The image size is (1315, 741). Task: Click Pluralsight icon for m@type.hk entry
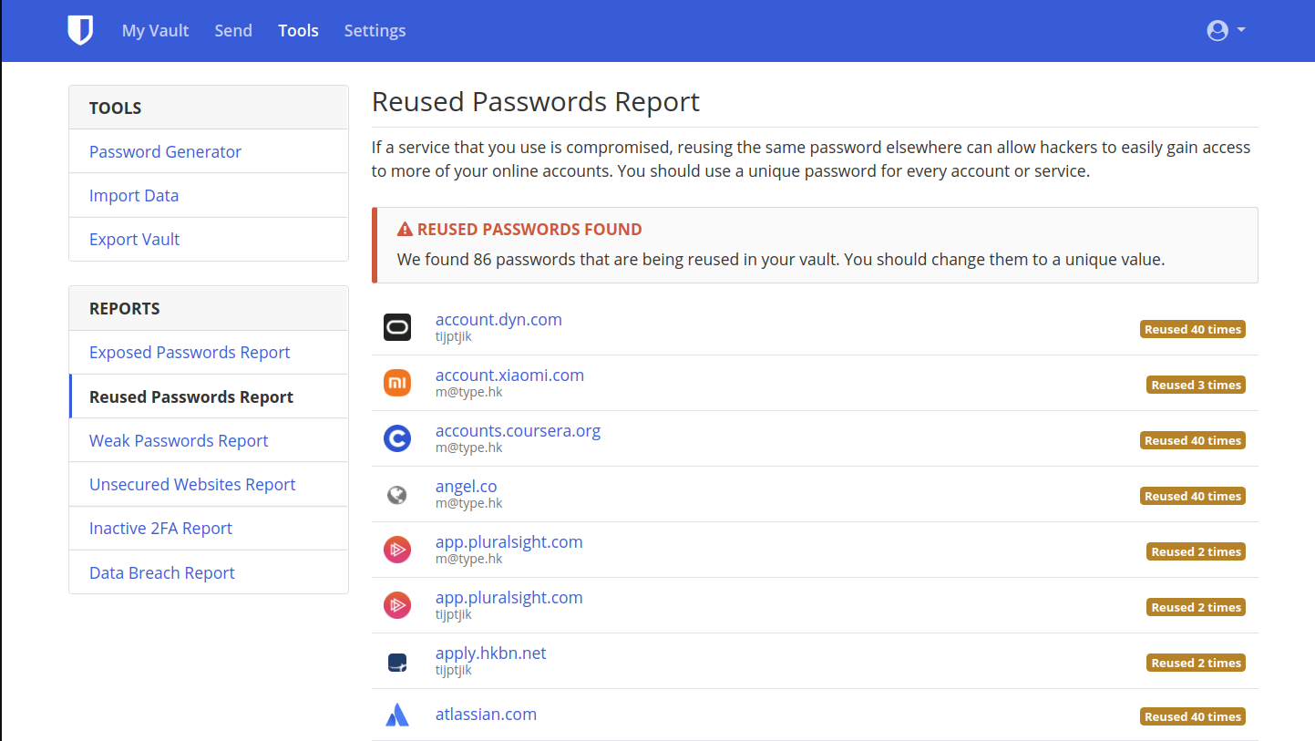pos(397,550)
